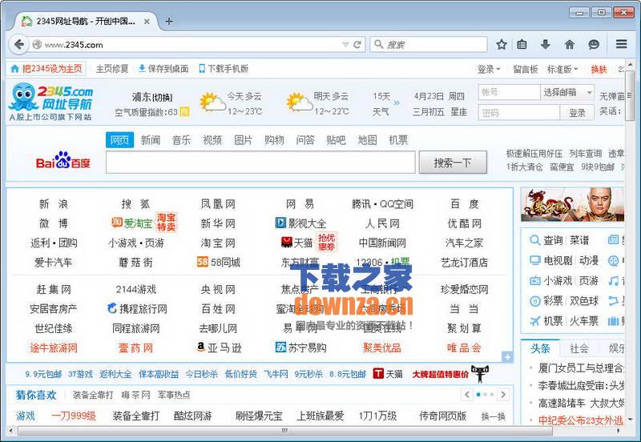Select the 音乐 search tab
The height and width of the screenshot is (442, 641).
[182, 140]
